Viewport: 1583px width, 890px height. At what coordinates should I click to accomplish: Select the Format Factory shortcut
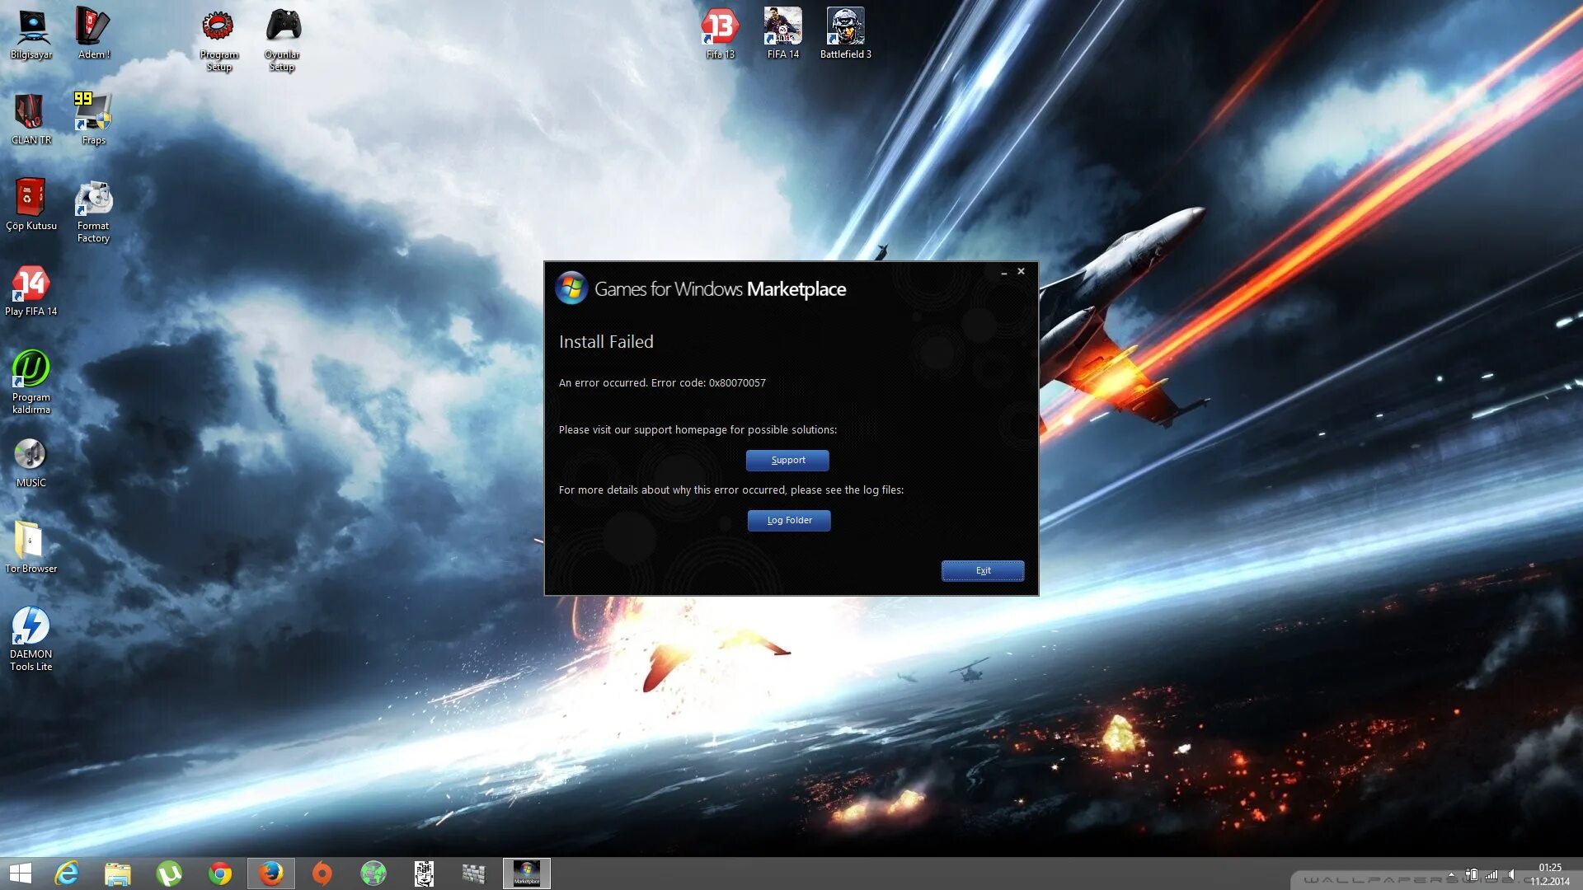(93, 212)
